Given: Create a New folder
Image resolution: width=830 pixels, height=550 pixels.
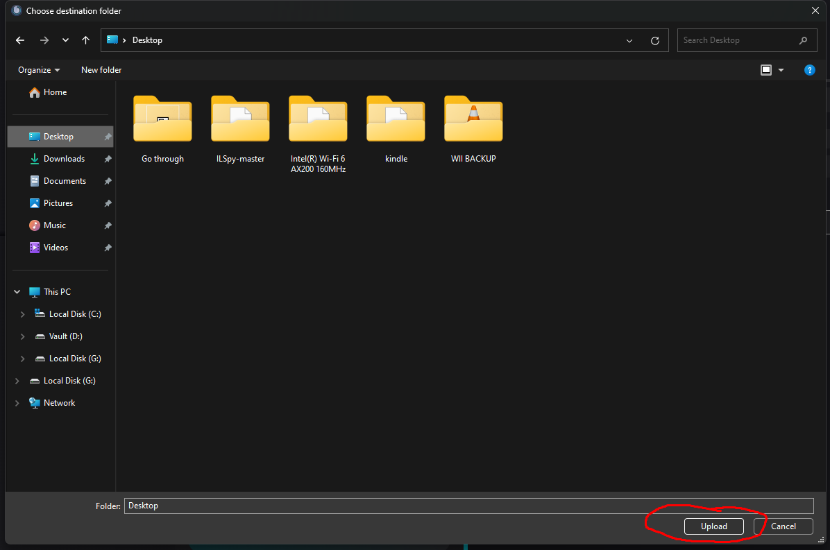Looking at the screenshot, I should coord(101,70).
